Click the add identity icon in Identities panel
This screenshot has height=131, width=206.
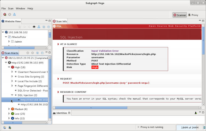pos(196,113)
